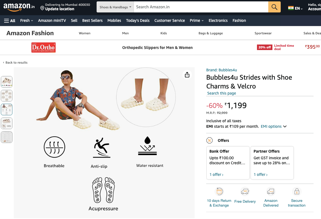Open the Shoes & Handbags search category dropdown
Screen dimensions: 321x219
click(115, 7)
